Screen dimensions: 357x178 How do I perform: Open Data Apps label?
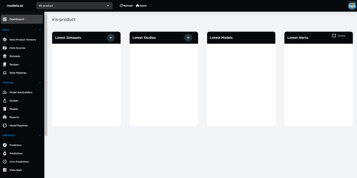(16, 170)
